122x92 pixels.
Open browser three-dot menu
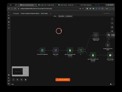[113, 9]
